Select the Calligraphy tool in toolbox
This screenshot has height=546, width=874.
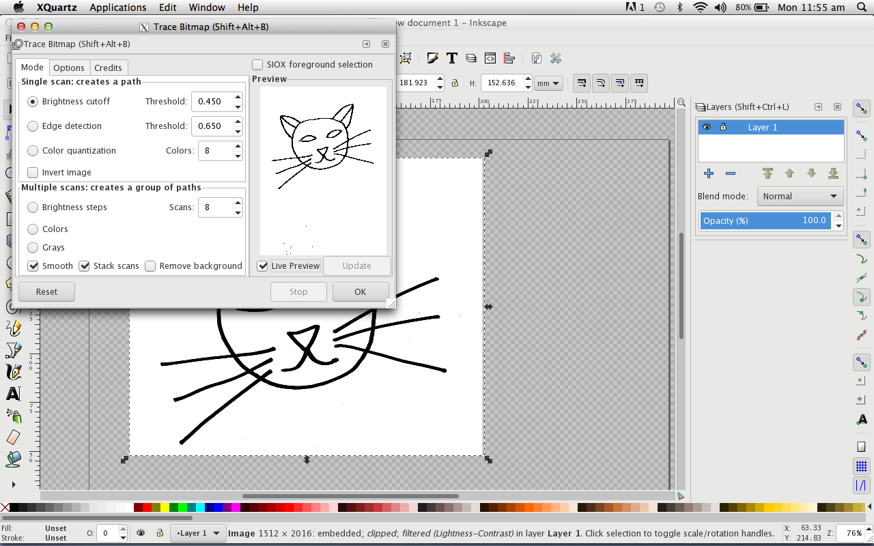tap(13, 372)
